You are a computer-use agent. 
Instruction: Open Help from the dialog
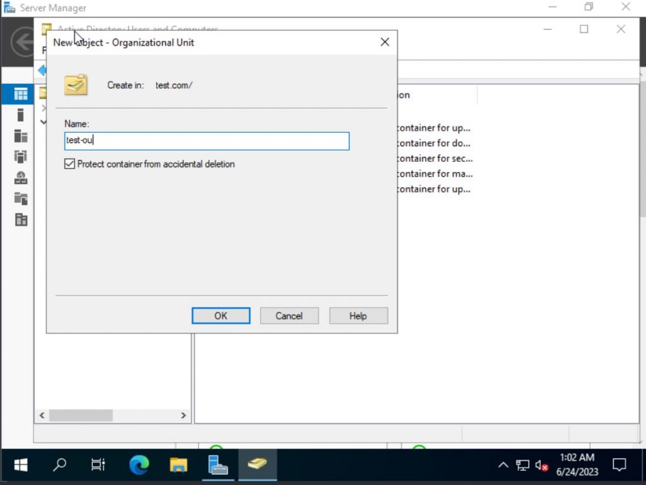pyautogui.click(x=358, y=316)
